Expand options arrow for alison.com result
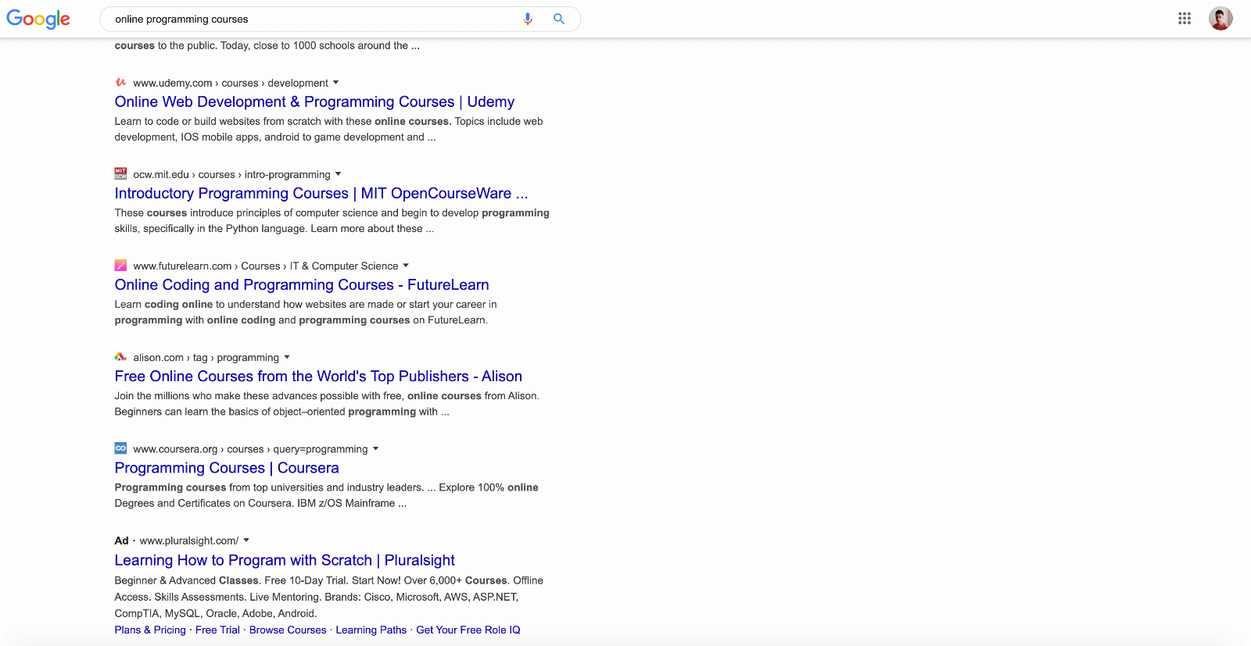This screenshot has height=646, width=1251. [287, 357]
